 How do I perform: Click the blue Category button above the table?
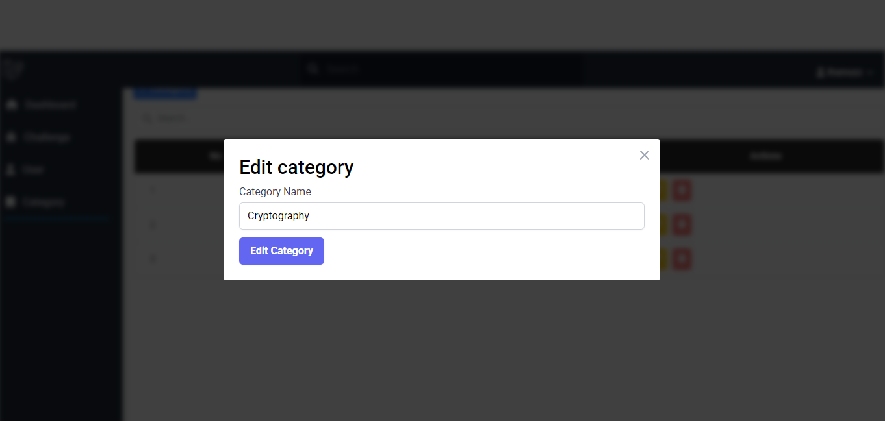click(x=165, y=92)
